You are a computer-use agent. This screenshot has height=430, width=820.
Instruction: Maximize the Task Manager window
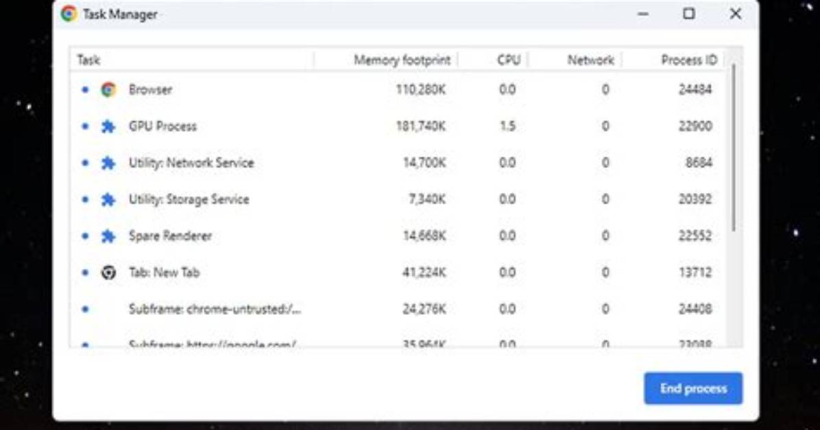689,14
